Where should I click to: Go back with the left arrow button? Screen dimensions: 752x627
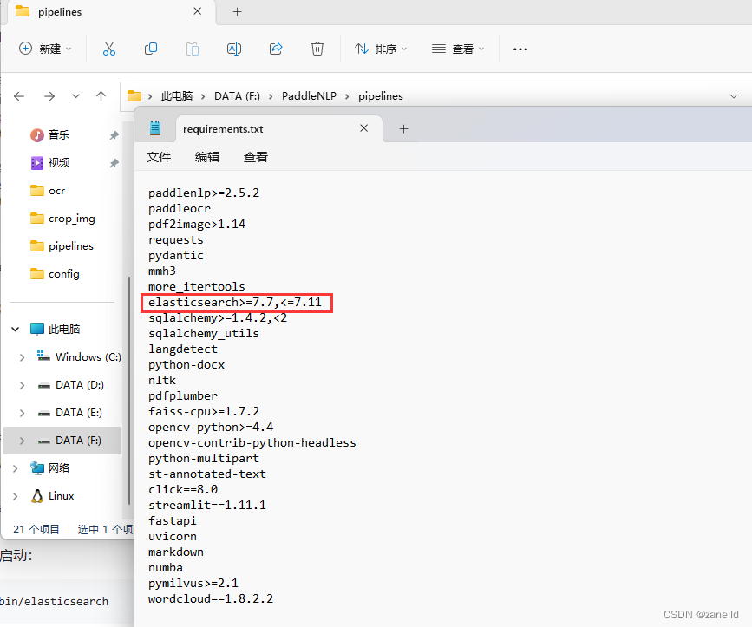pyautogui.click(x=19, y=96)
